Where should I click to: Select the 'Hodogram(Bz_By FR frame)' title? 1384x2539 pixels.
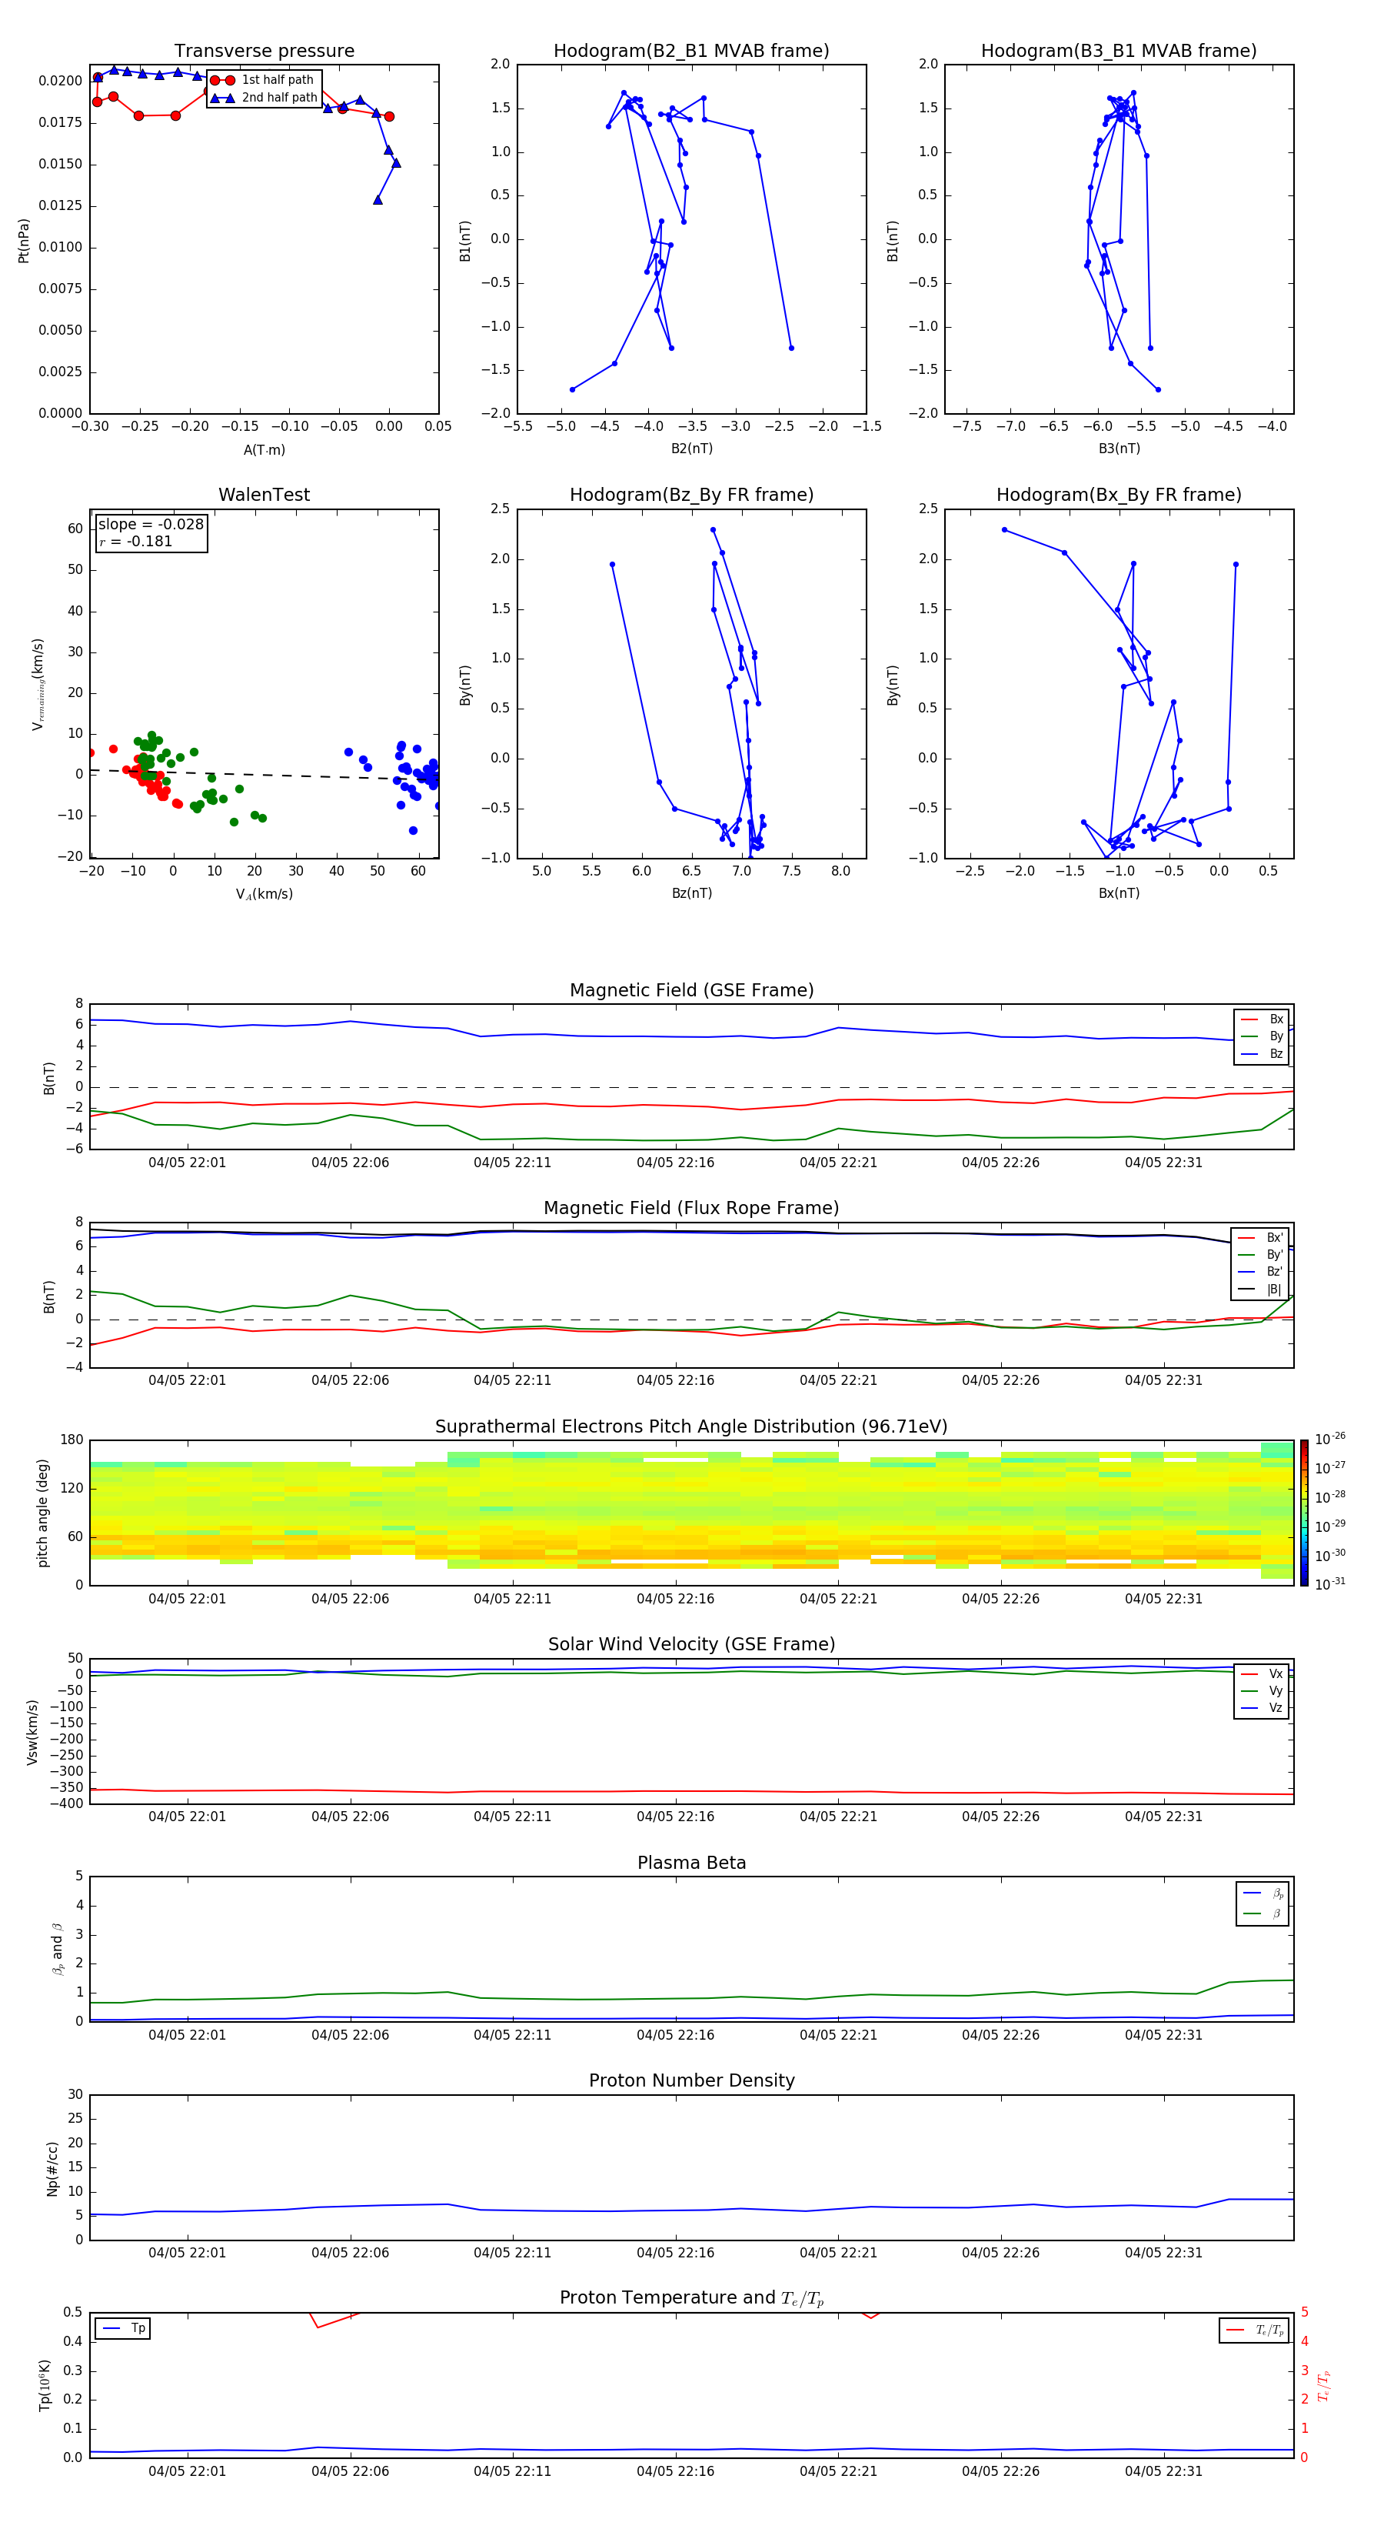[x=691, y=495]
